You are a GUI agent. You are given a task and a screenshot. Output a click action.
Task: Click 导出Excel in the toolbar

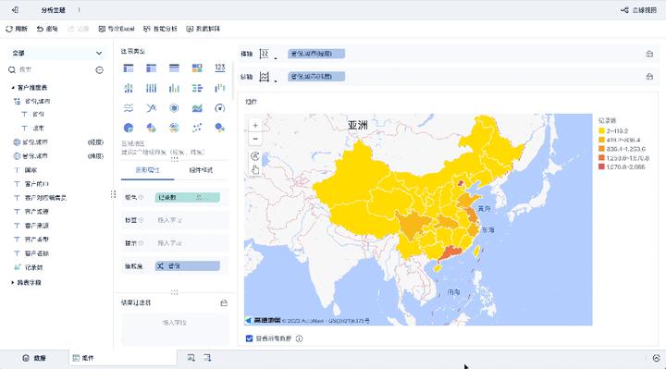click(x=117, y=29)
